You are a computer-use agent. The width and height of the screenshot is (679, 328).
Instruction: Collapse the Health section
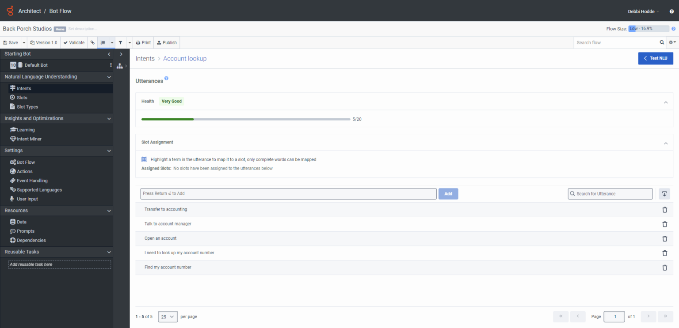[x=666, y=102]
